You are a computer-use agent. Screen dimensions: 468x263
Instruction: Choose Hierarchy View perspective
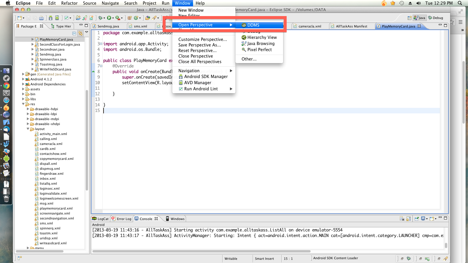coord(259,37)
